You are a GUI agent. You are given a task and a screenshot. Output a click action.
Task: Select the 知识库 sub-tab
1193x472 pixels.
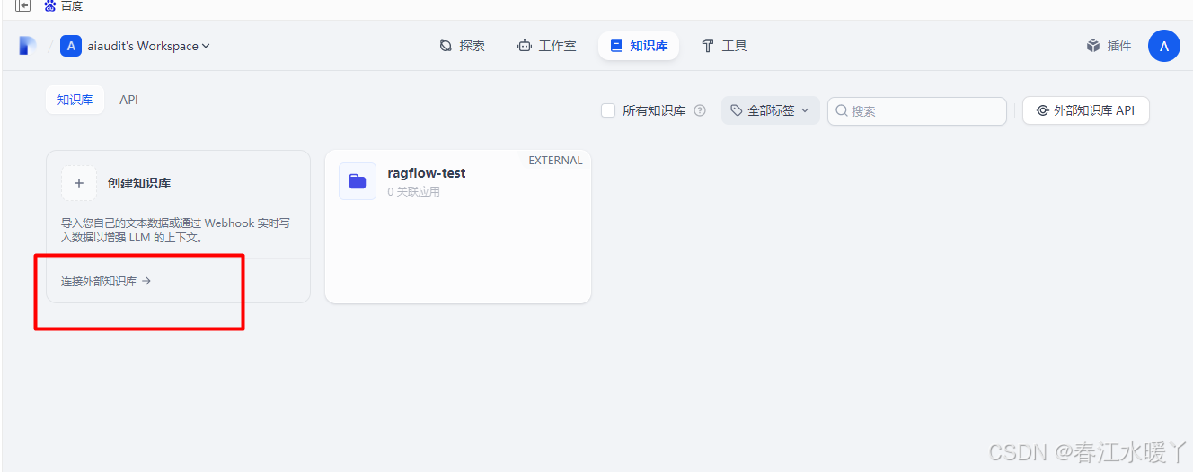pos(75,100)
